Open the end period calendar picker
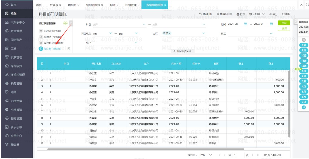 [271, 24]
